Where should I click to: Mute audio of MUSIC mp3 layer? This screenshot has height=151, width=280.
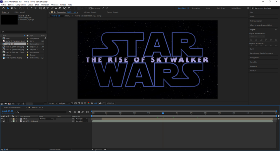click(x=4, y=121)
